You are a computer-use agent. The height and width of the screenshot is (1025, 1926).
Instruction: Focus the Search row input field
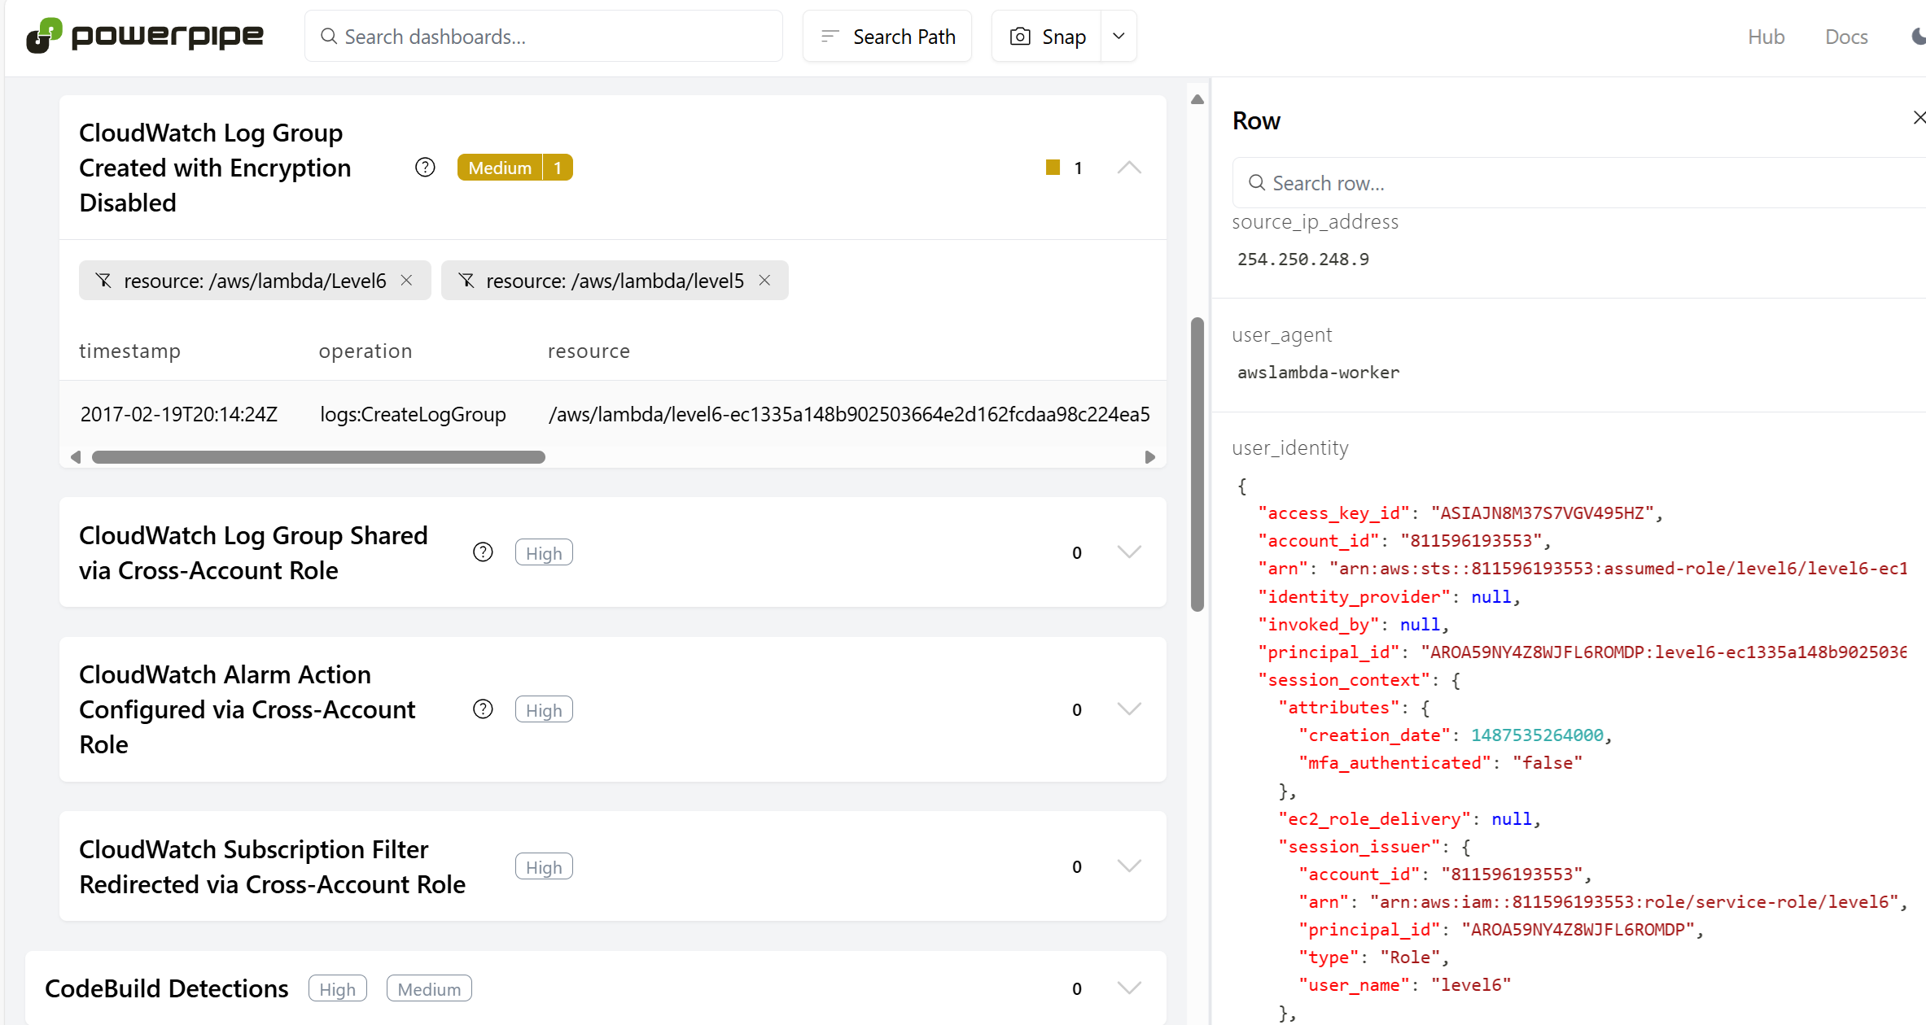pyautogui.click(x=1579, y=183)
